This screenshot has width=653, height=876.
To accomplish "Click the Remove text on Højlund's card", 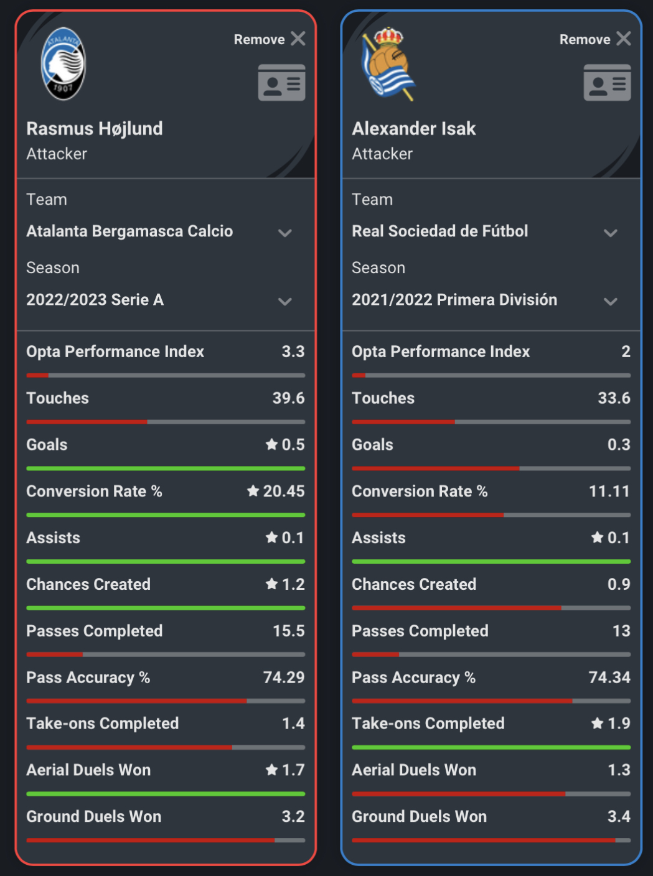I will coord(259,39).
